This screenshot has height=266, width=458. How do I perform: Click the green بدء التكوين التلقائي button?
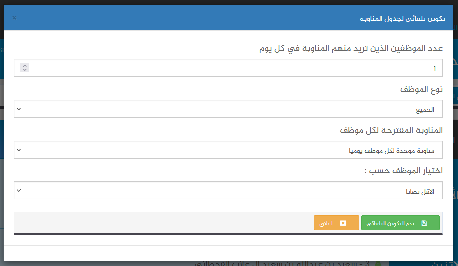[x=400, y=223]
